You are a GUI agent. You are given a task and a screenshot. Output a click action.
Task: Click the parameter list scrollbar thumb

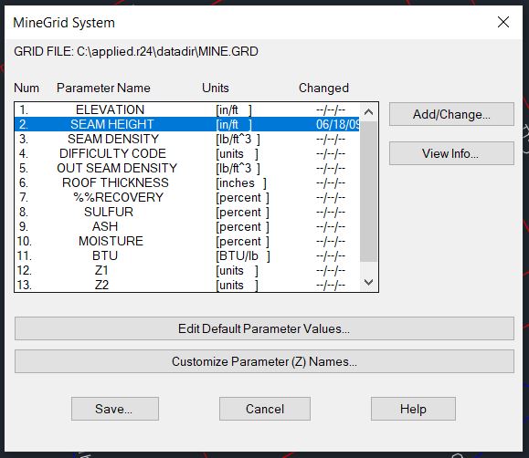[368, 192]
